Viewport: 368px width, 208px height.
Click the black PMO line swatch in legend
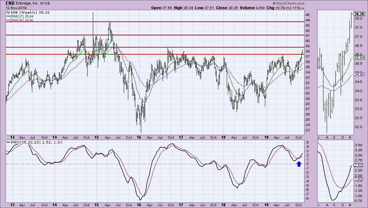[8, 142]
